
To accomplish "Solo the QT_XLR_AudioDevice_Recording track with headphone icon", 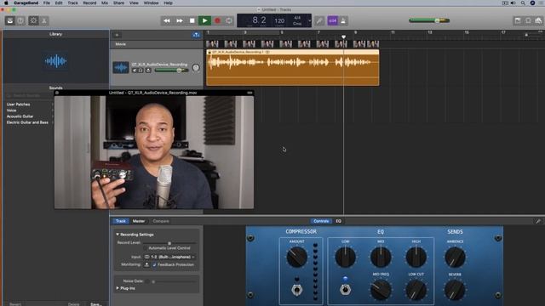I will click(141, 71).
